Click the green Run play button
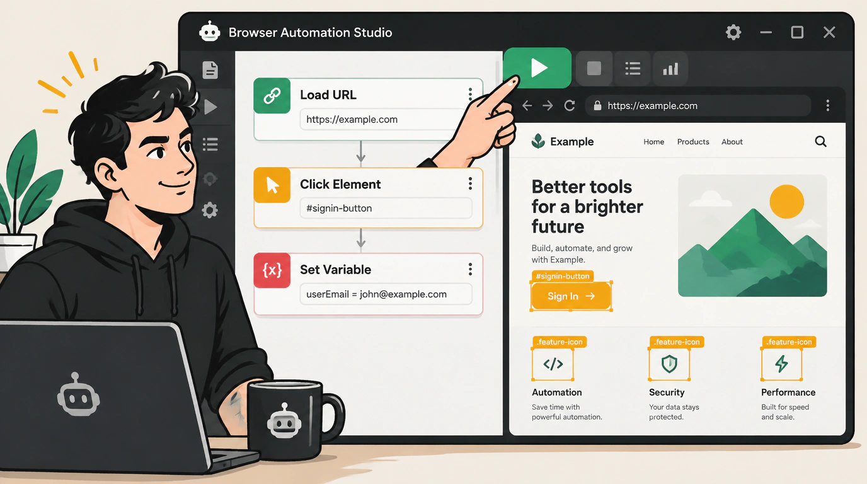The image size is (867, 484). coord(537,67)
